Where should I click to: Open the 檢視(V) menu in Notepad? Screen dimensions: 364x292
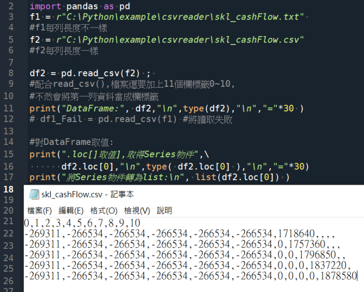[x=137, y=211]
